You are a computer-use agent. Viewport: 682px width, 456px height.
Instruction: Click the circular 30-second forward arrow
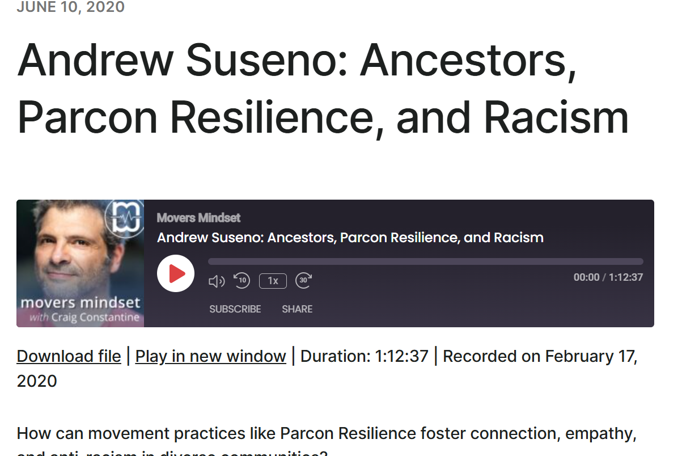click(x=303, y=281)
